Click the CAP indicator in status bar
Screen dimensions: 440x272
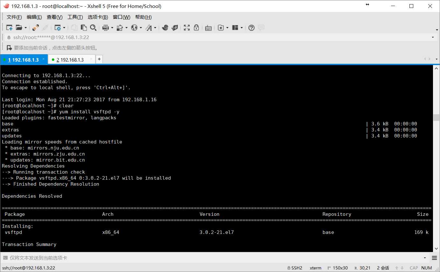414,268
